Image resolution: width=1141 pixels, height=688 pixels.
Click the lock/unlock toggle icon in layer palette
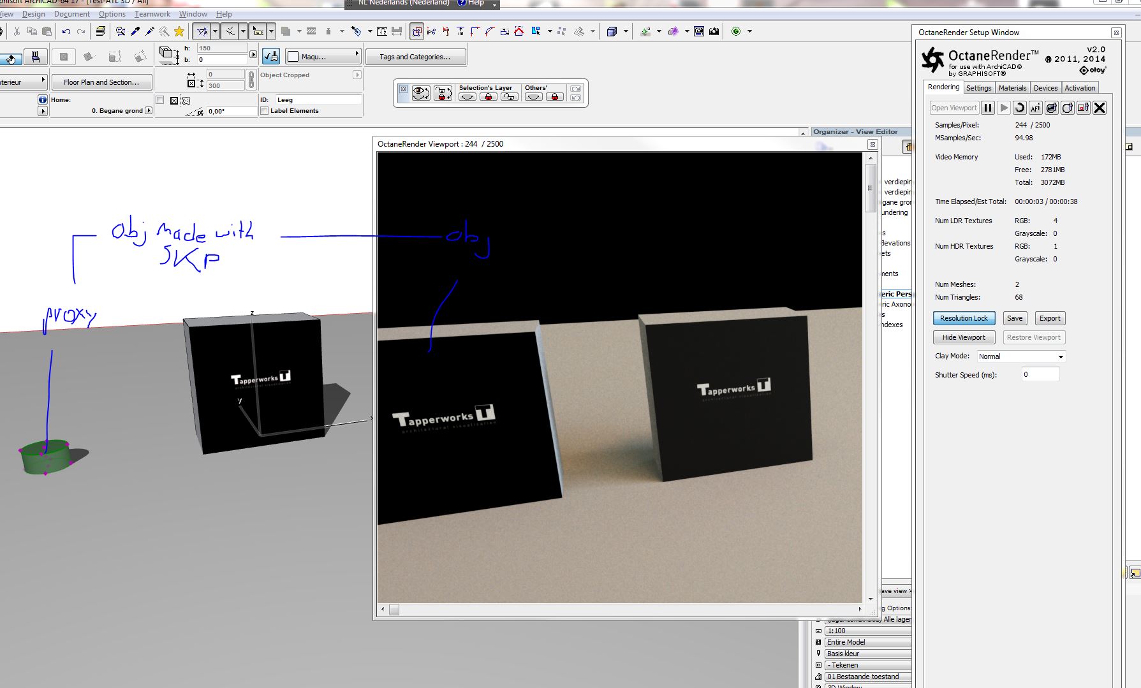tap(443, 93)
